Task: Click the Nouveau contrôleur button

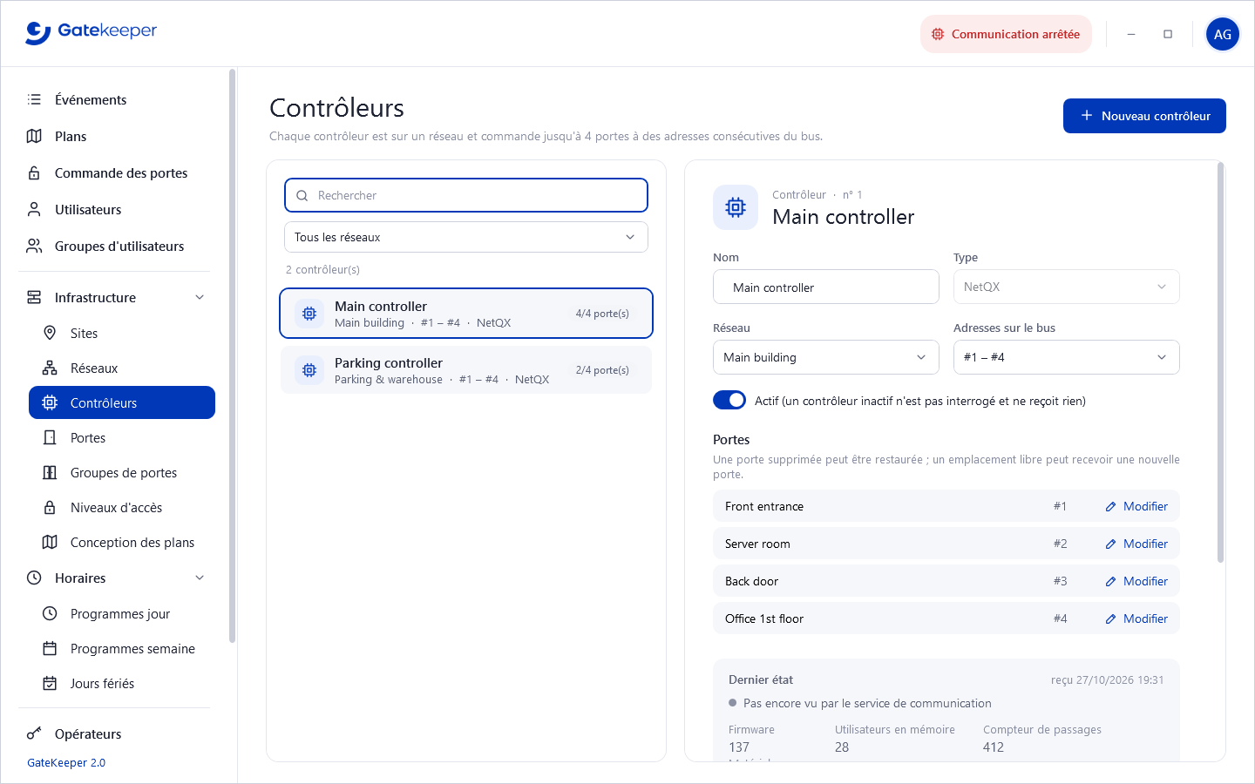Action: point(1144,116)
